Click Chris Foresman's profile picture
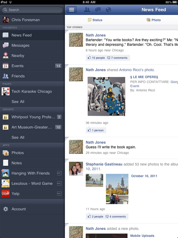This screenshot has height=238, width=178. 6,20
